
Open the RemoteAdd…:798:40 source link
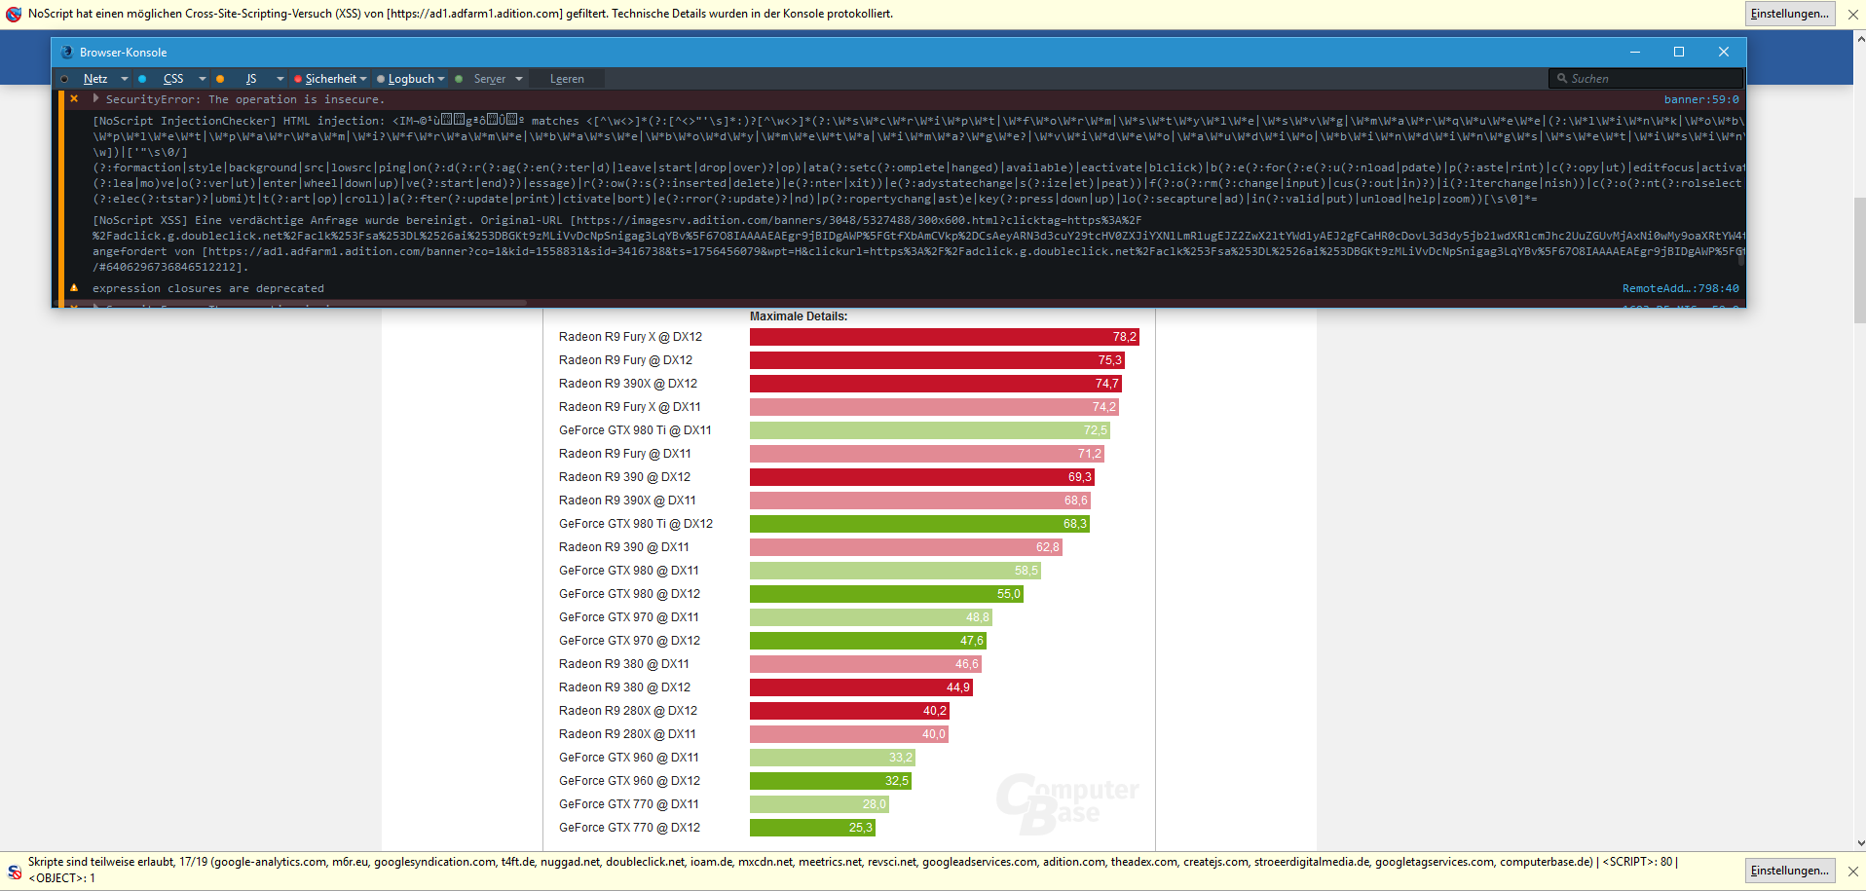tap(1681, 288)
